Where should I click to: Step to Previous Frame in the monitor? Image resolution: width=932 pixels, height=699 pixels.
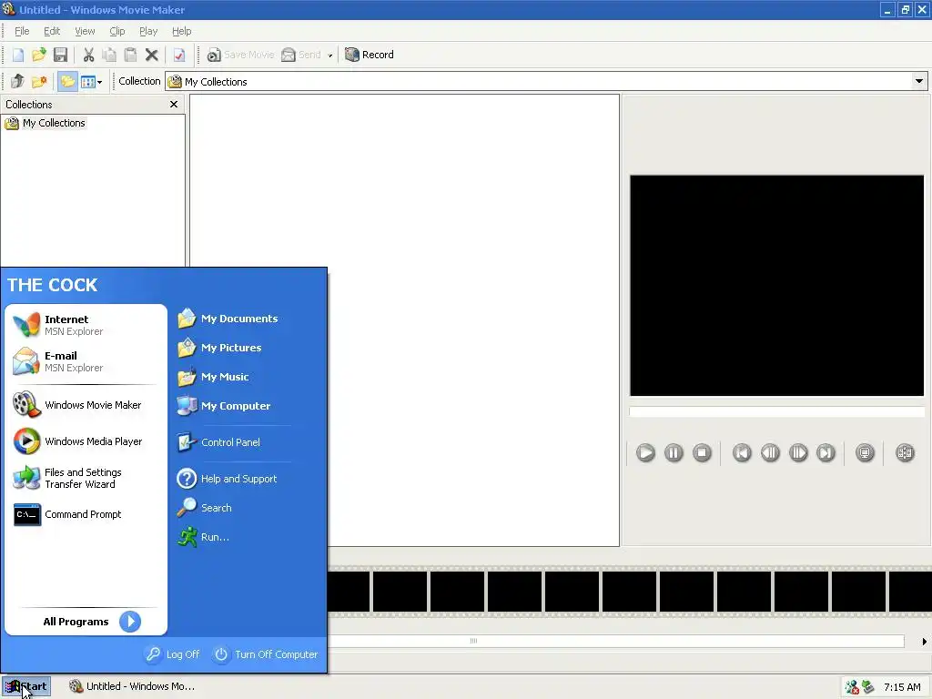[x=770, y=453]
